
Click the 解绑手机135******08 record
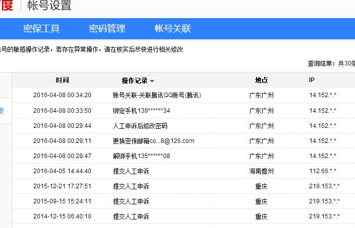click(x=141, y=156)
